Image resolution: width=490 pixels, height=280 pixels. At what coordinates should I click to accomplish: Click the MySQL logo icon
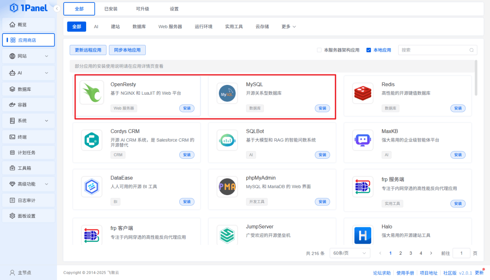(x=227, y=93)
